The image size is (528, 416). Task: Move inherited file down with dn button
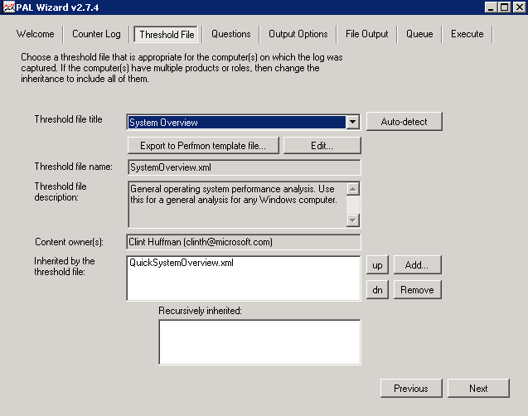click(x=377, y=290)
